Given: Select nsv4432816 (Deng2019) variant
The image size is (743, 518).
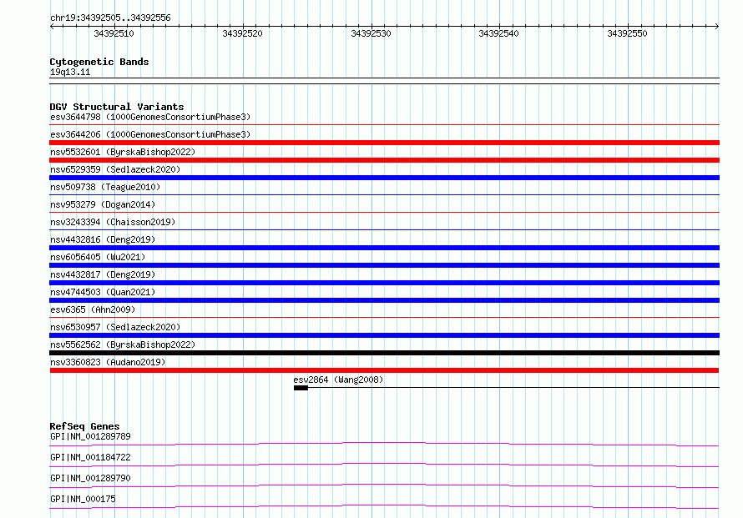Looking at the screenshot, I should pos(103,239).
